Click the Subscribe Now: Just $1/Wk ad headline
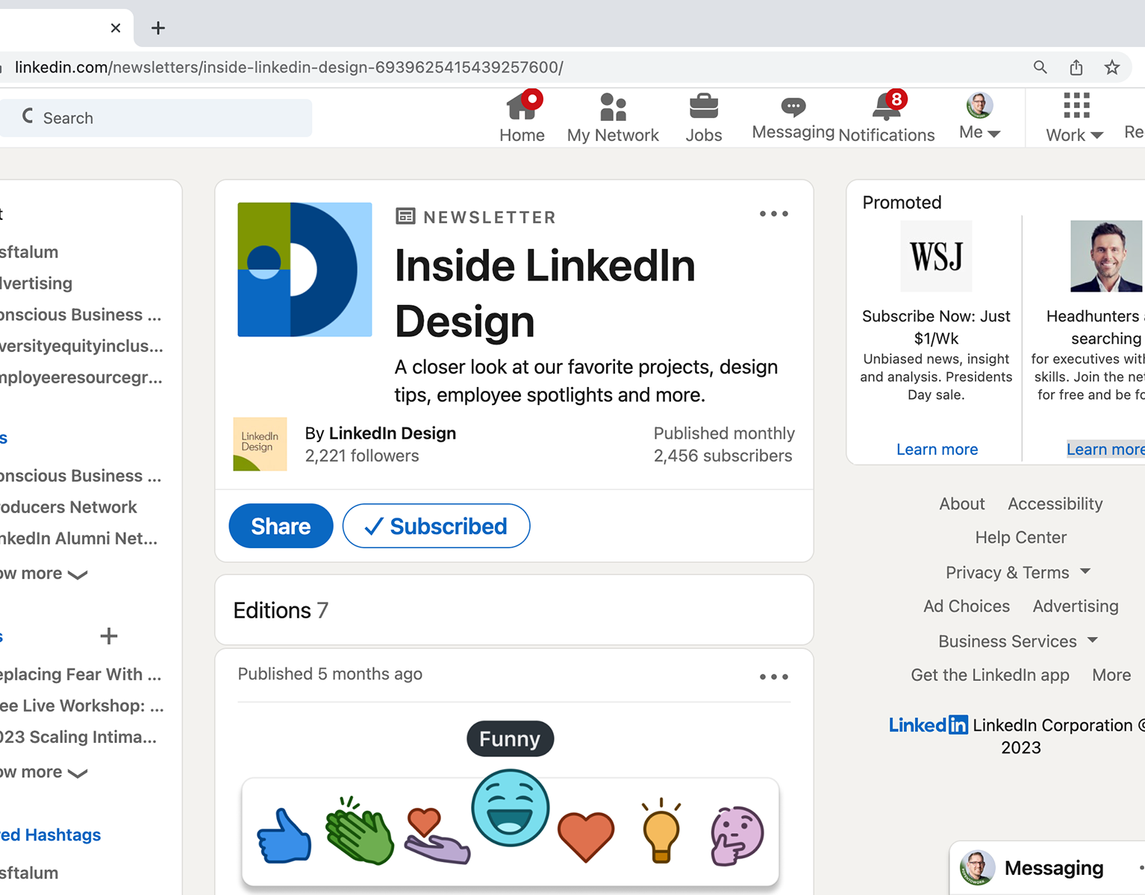The height and width of the screenshot is (895, 1145). point(936,327)
